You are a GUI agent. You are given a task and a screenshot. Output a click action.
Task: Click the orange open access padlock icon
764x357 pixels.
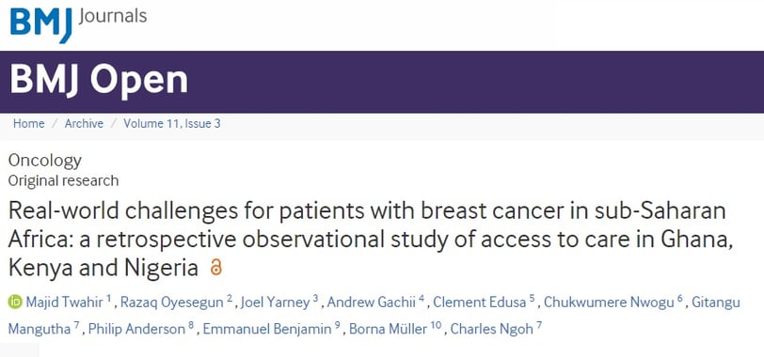point(215,268)
